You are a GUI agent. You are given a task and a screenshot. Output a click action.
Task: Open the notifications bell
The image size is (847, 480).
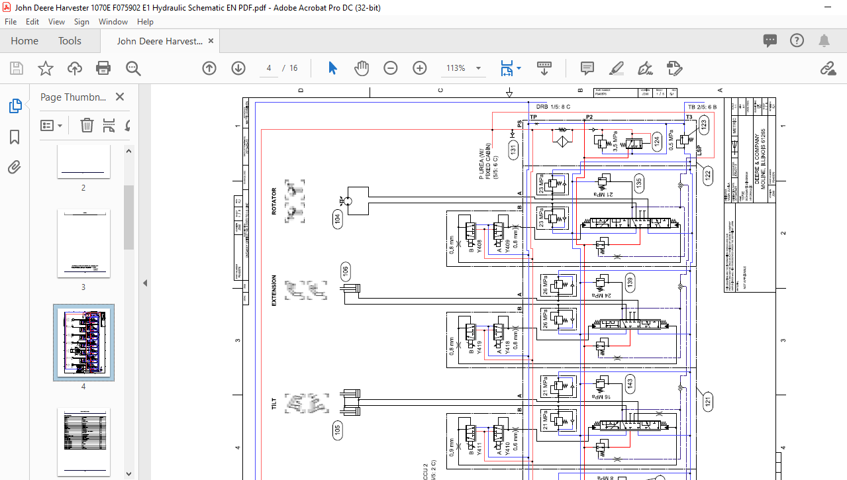[824, 41]
